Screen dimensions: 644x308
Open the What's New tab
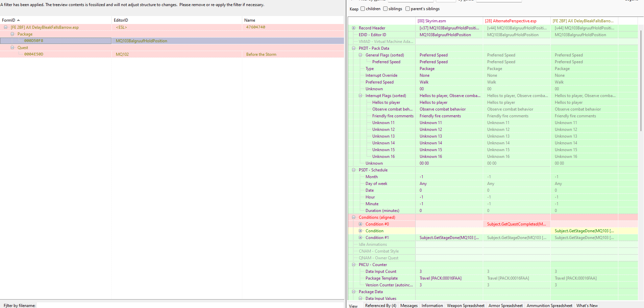587,305
